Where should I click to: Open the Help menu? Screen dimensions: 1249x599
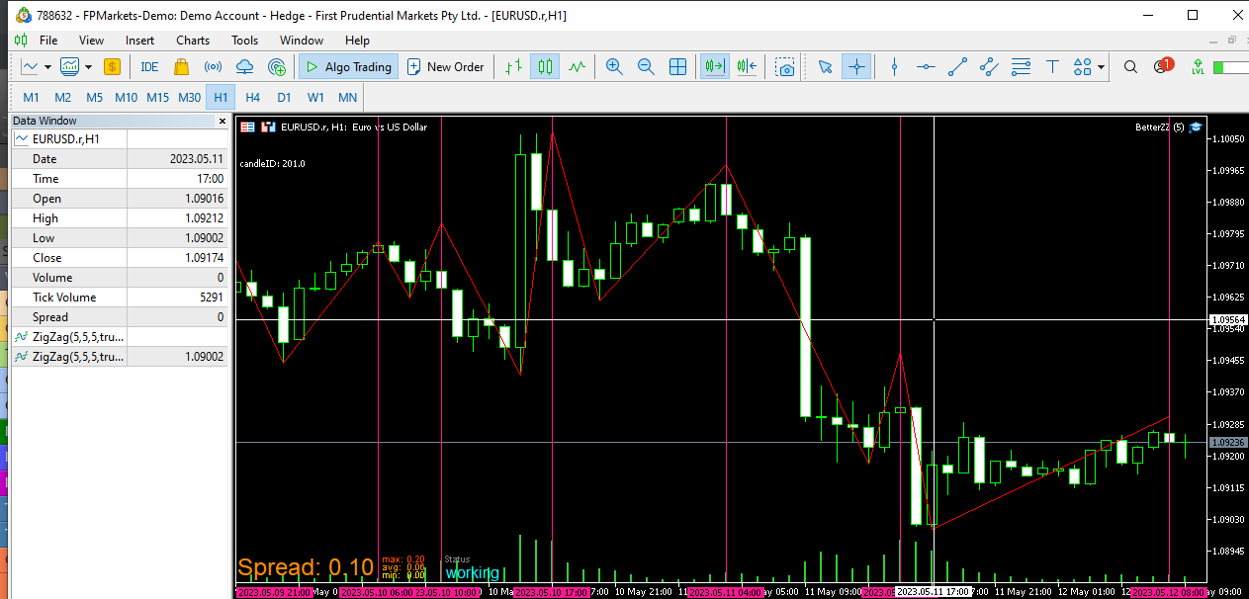click(x=357, y=41)
